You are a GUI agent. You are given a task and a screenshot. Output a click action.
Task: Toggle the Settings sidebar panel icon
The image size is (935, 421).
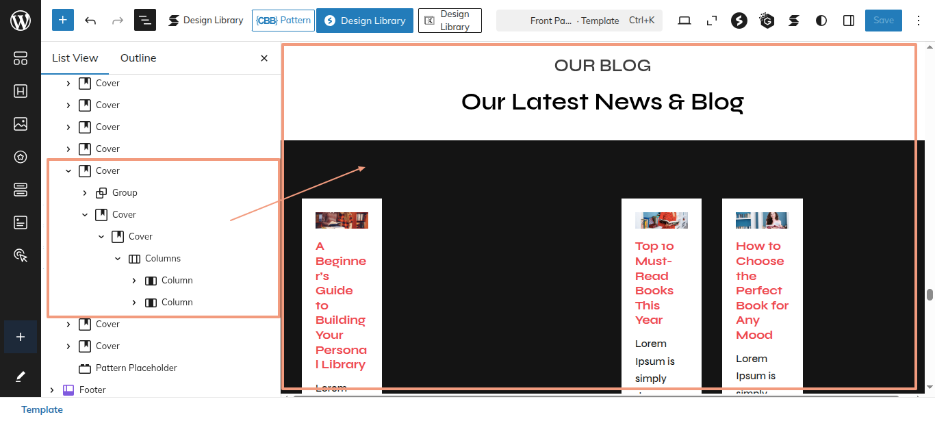849,21
